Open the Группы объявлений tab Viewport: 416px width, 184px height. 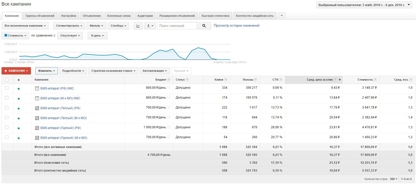click(x=40, y=16)
